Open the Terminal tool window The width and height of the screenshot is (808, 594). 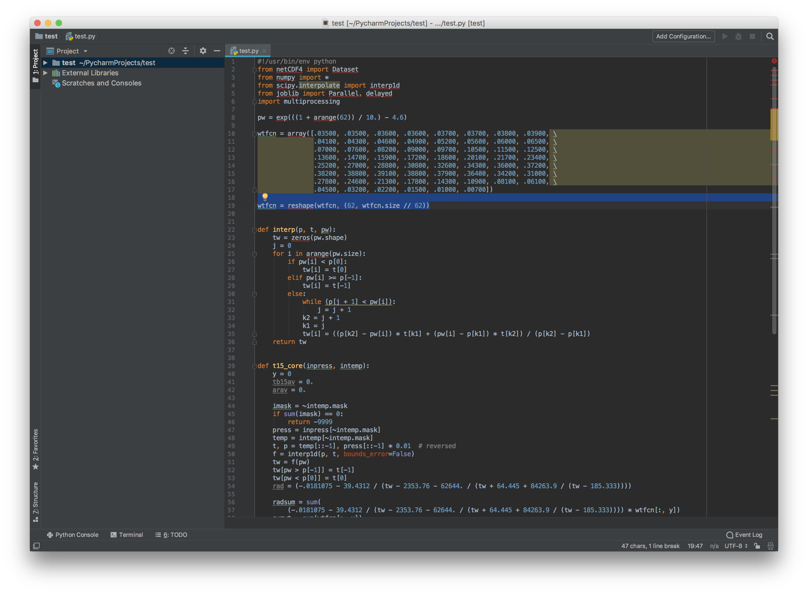(127, 535)
